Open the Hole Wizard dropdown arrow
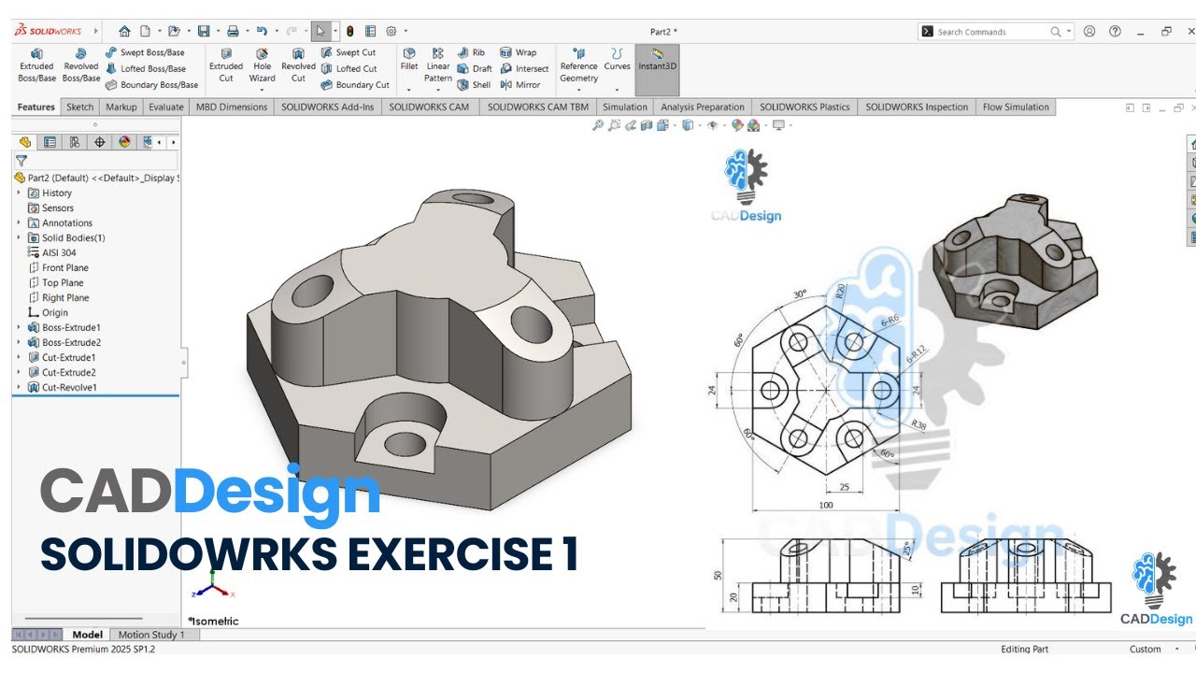Screen dimensions: 1196x673 tap(263, 90)
